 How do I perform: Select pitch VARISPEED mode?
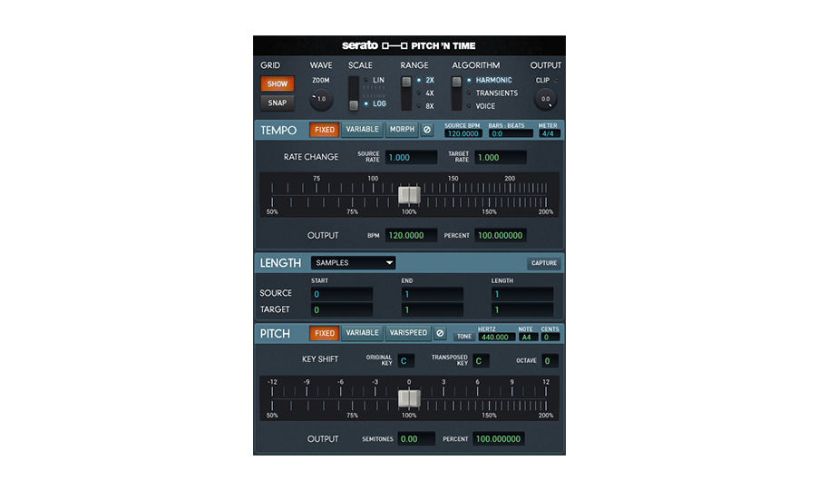pos(408,333)
